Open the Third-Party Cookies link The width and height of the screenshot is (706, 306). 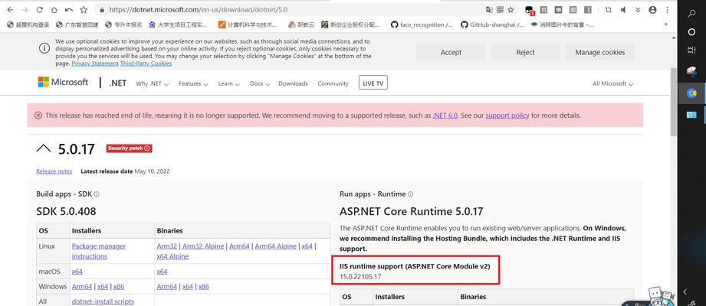(x=146, y=63)
